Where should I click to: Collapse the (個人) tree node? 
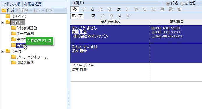pyautogui.click(x=3, y=22)
